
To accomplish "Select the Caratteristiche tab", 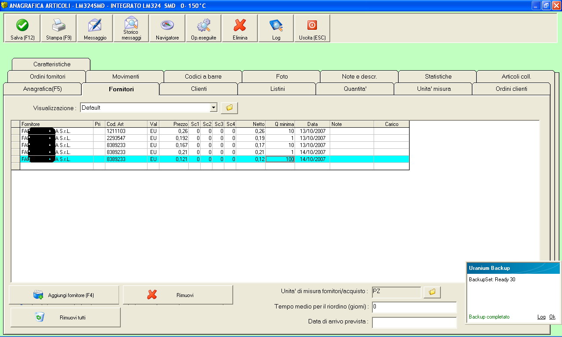I will click(52, 64).
